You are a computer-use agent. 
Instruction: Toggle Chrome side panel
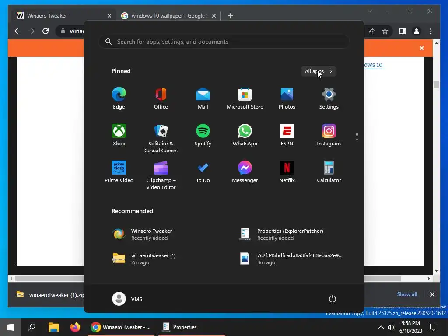click(x=402, y=31)
